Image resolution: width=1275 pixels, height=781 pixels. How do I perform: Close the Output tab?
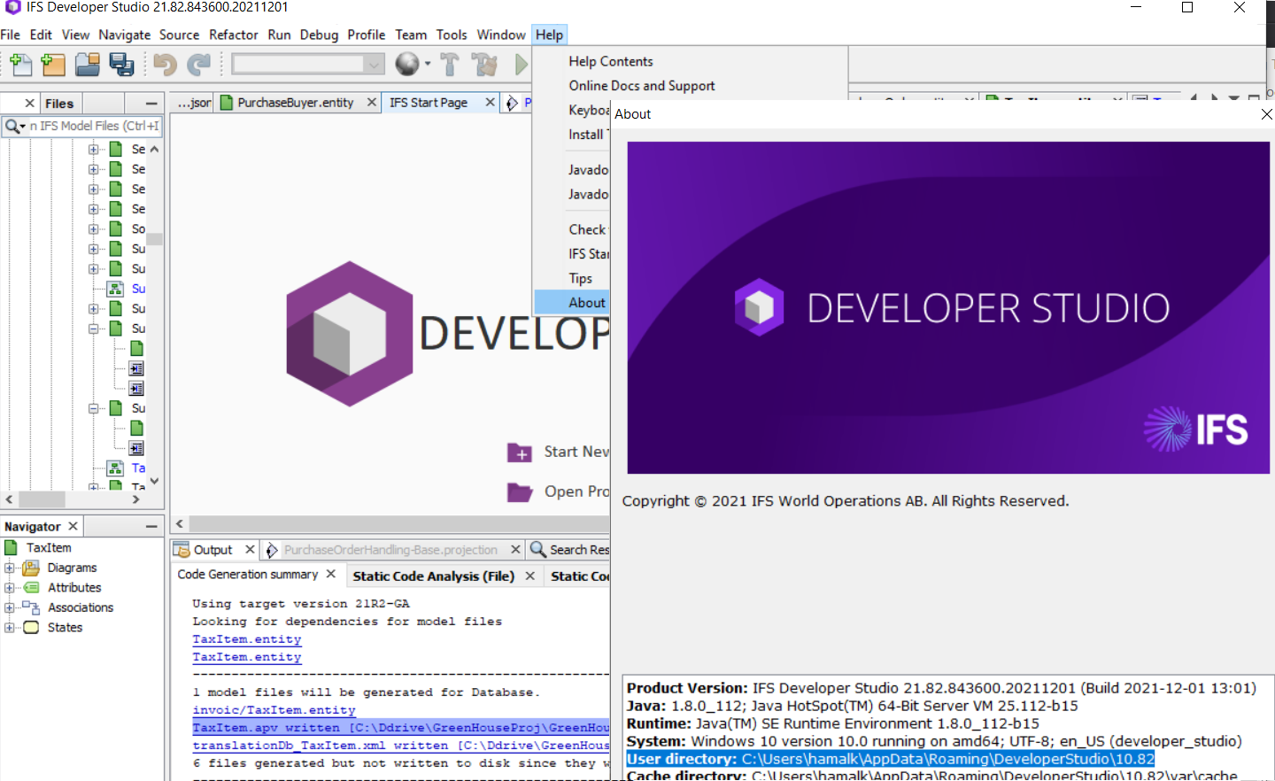[250, 550]
